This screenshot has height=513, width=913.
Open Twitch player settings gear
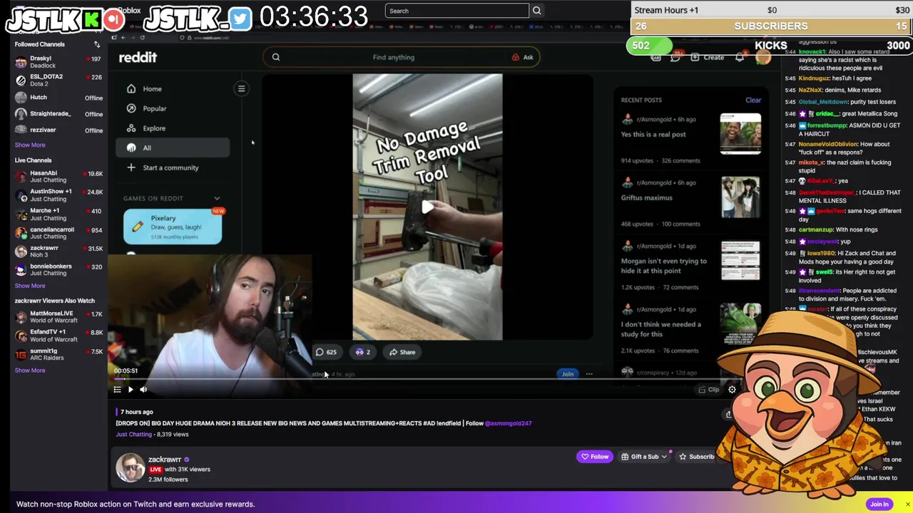click(x=732, y=390)
